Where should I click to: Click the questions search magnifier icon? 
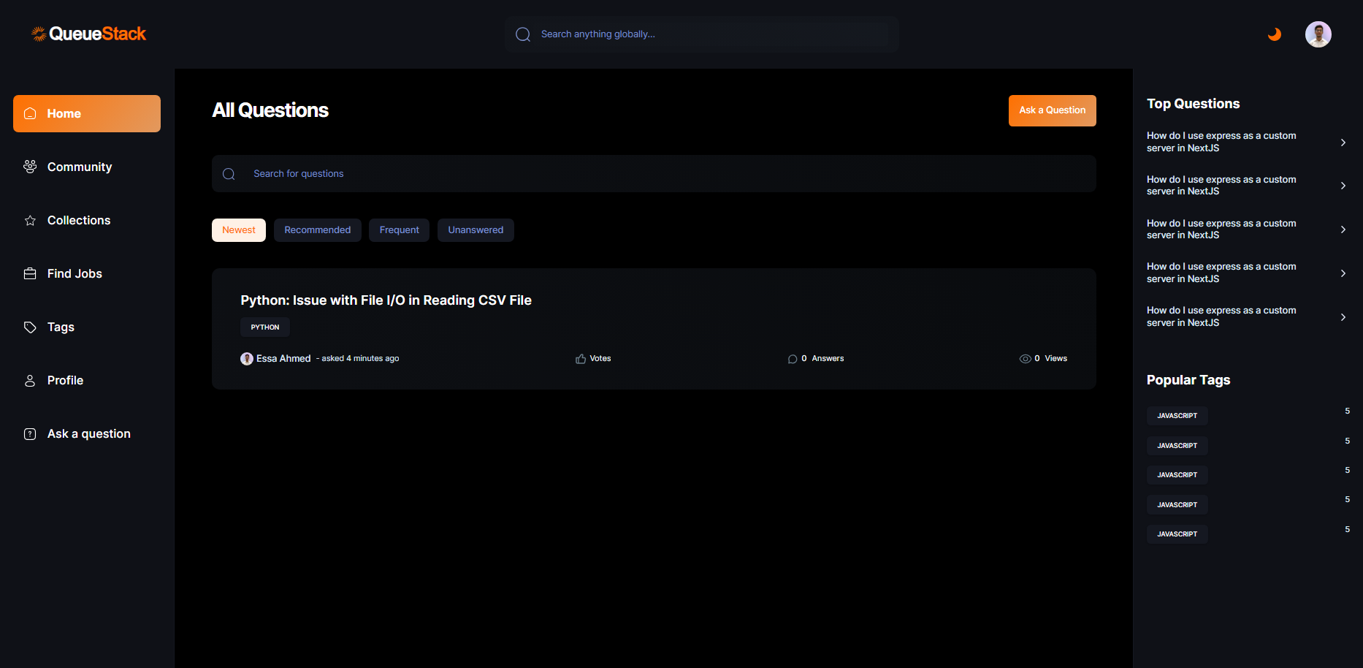click(x=229, y=174)
